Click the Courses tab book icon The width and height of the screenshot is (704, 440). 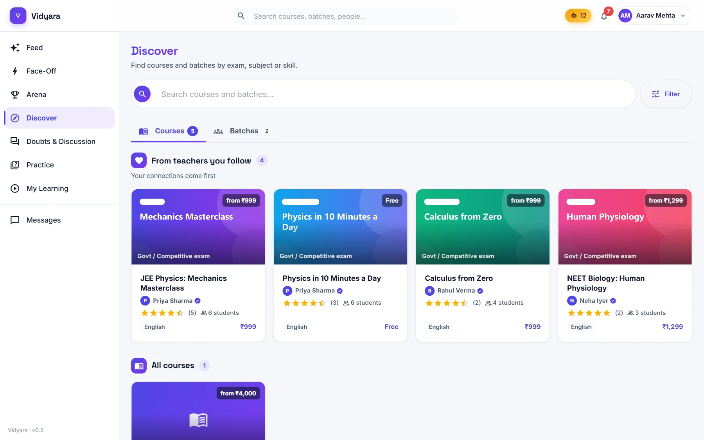[144, 131]
